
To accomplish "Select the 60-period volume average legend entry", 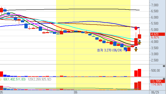I will tap(15, 79).
